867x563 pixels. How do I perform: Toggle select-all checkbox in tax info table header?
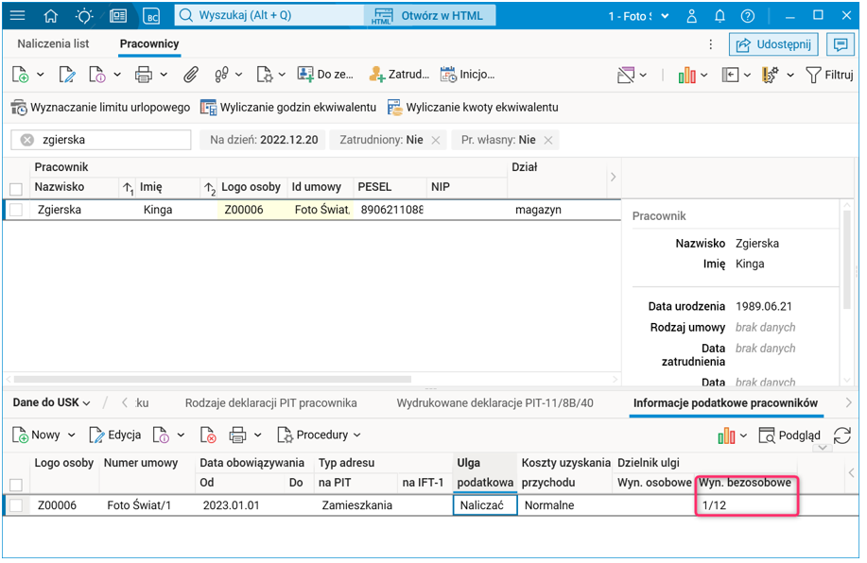click(x=16, y=486)
